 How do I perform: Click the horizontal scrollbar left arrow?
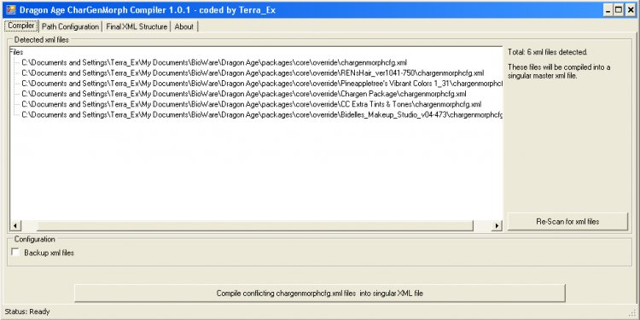coord(15,226)
